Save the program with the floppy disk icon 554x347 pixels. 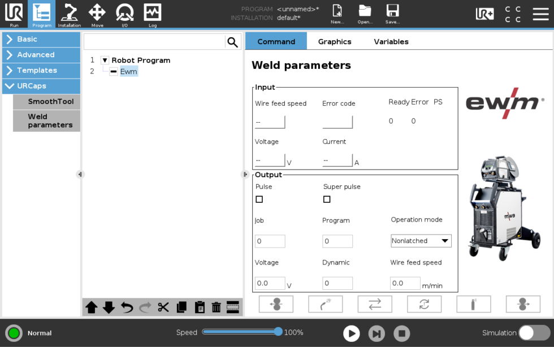[392, 14]
